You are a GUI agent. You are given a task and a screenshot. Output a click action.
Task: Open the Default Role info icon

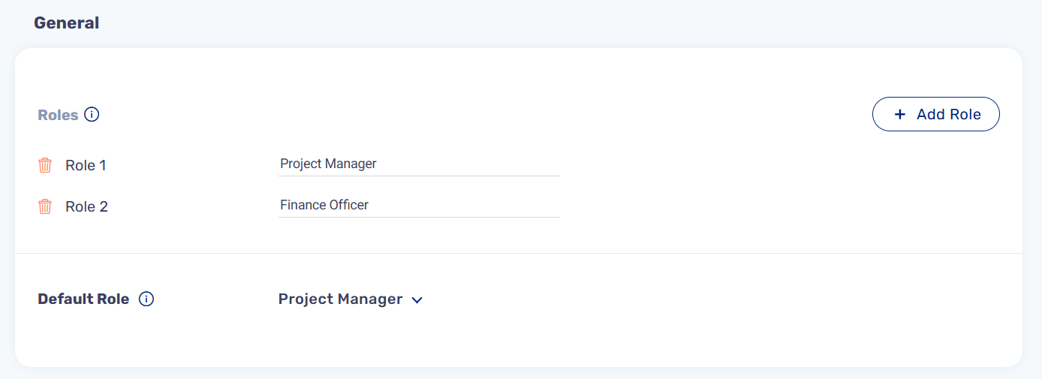click(x=147, y=299)
